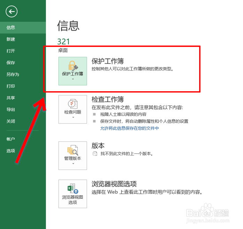Open the 导出 sidebar item
Viewport: 243px width, 229px height.
pos(23,110)
